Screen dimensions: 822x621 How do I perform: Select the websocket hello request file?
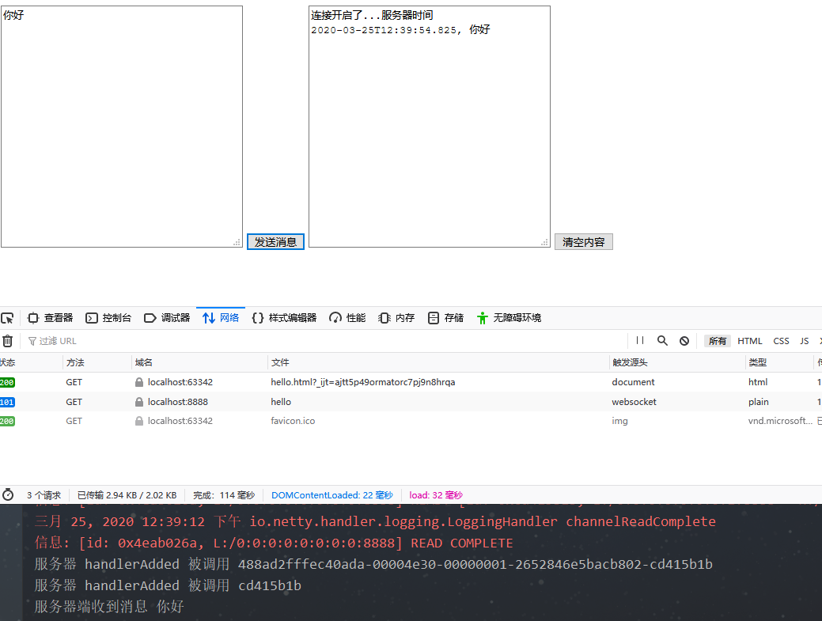281,402
